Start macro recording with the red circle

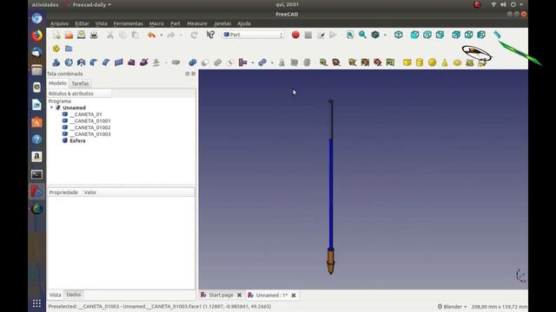(295, 35)
